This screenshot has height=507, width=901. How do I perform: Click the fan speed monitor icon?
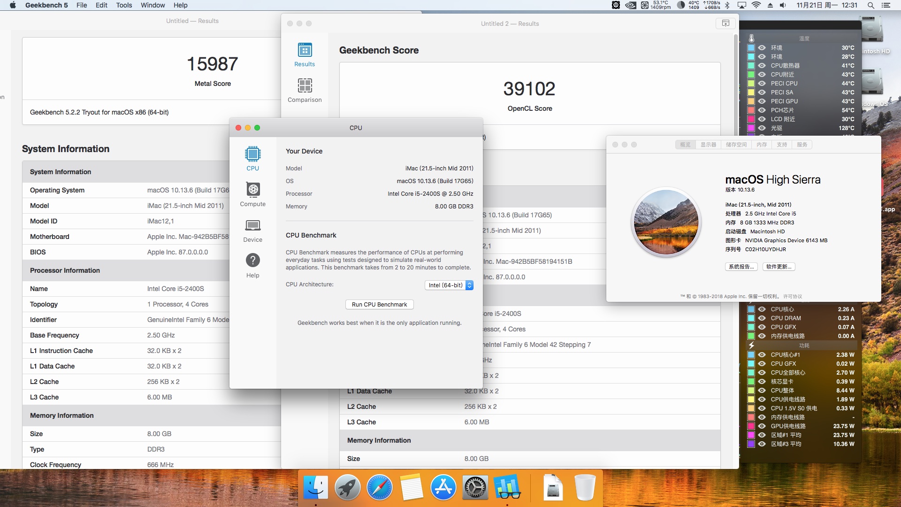(645, 5)
